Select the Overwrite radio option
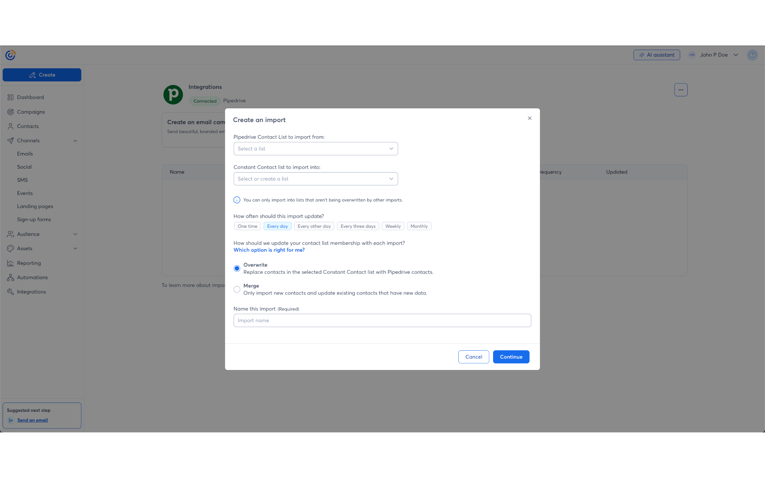This screenshot has width=765, height=478. pyautogui.click(x=237, y=269)
